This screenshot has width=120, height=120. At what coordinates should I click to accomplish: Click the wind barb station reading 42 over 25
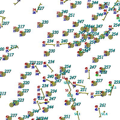pos(10,50)
